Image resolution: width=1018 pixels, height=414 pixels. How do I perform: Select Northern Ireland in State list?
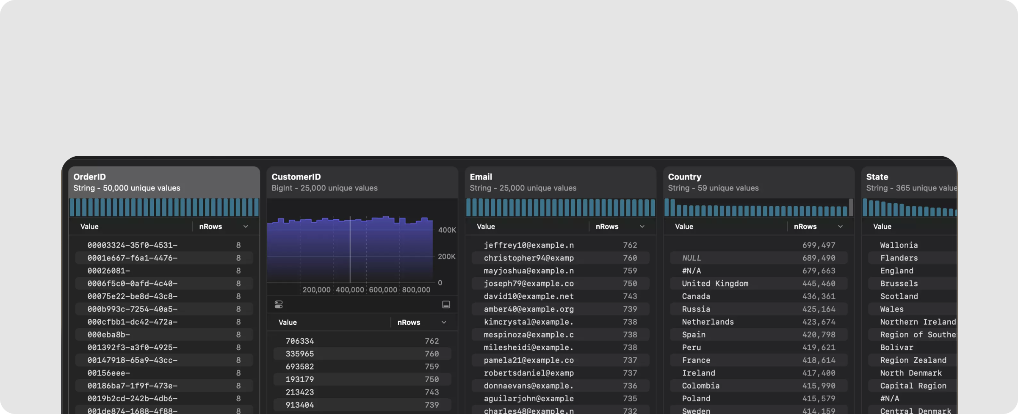coord(913,322)
